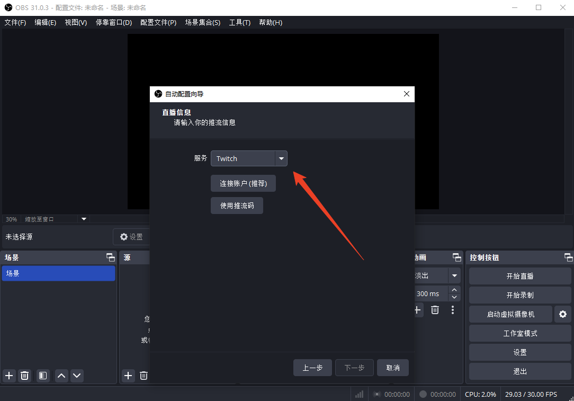The height and width of the screenshot is (401, 574).
Task: Delete the selected scene using trash icon
Action: point(24,376)
